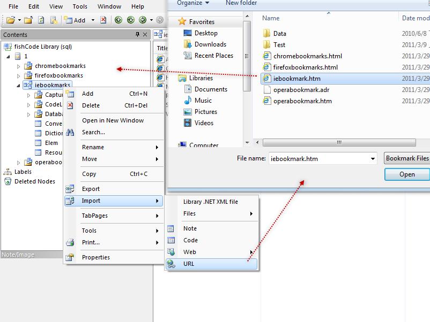Viewport: 430px width, 322px height.
Task: Open the Help menu
Action: [137, 6]
